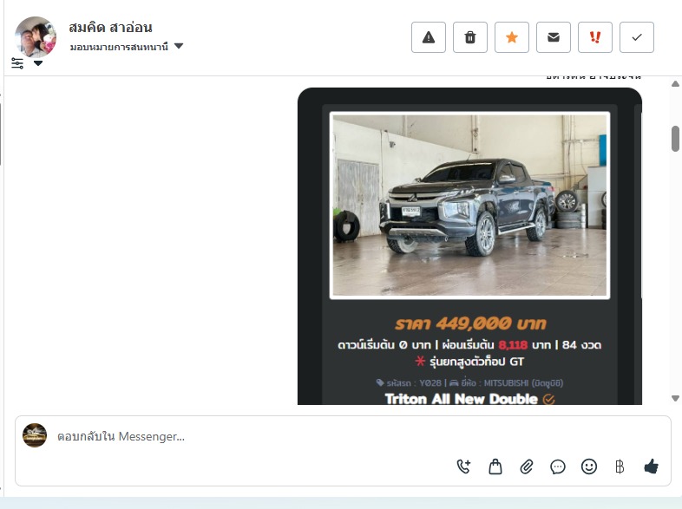Mark conversation unread with envelope icon

[x=554, y=37]
